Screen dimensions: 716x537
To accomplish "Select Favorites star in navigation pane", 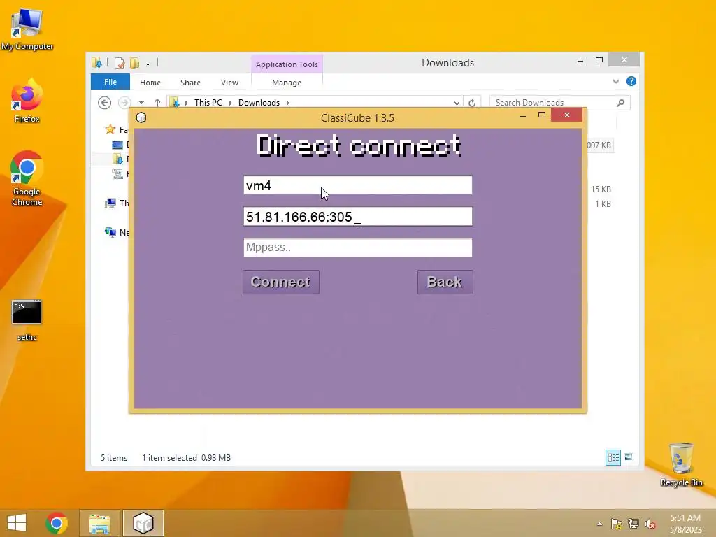I will 110,129.
